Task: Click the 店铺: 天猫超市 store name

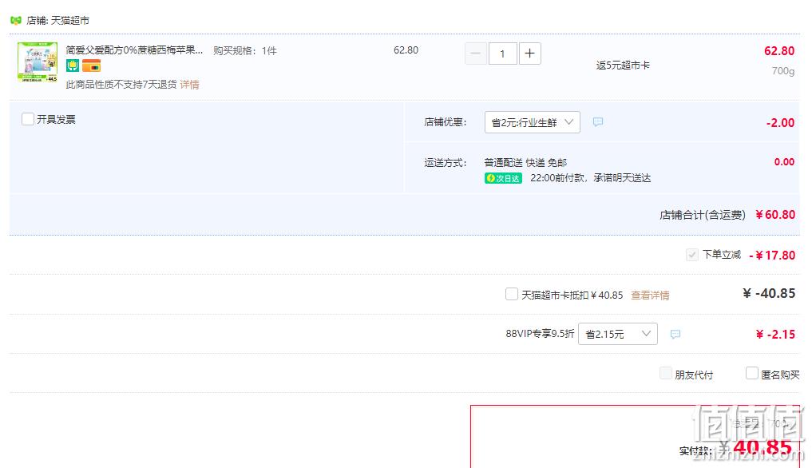Action: 58,20
